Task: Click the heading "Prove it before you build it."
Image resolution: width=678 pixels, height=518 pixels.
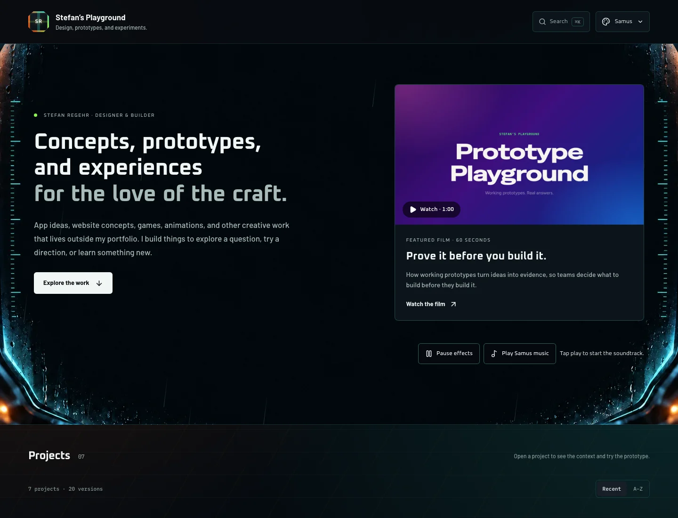Action: [x=476, y=256]
